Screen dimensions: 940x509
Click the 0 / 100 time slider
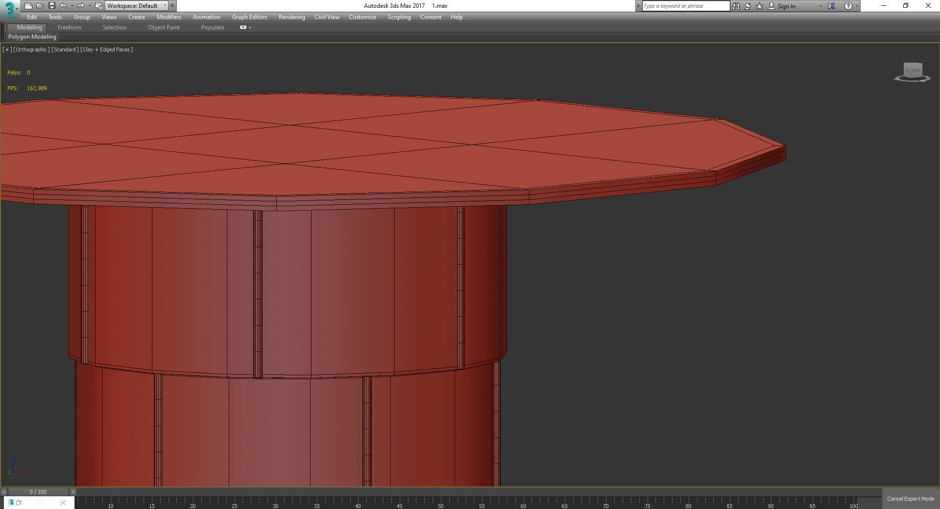(38, 492)
